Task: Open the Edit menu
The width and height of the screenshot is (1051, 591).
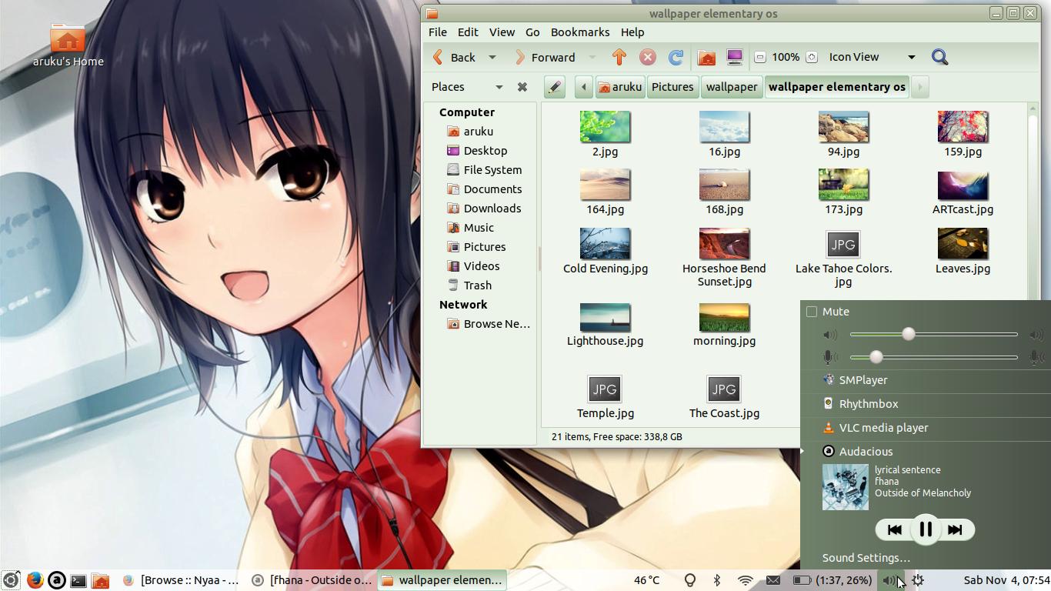Action: coord(468,32)
